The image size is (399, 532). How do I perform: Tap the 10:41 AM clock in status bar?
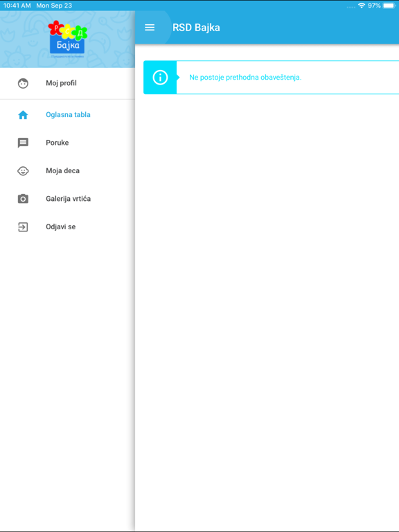coord(17,6)
